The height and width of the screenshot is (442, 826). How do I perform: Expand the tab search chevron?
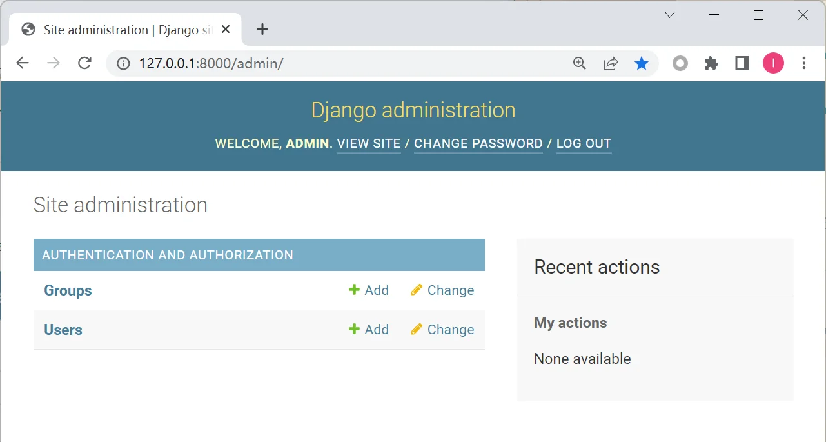(x=670, y=15)
